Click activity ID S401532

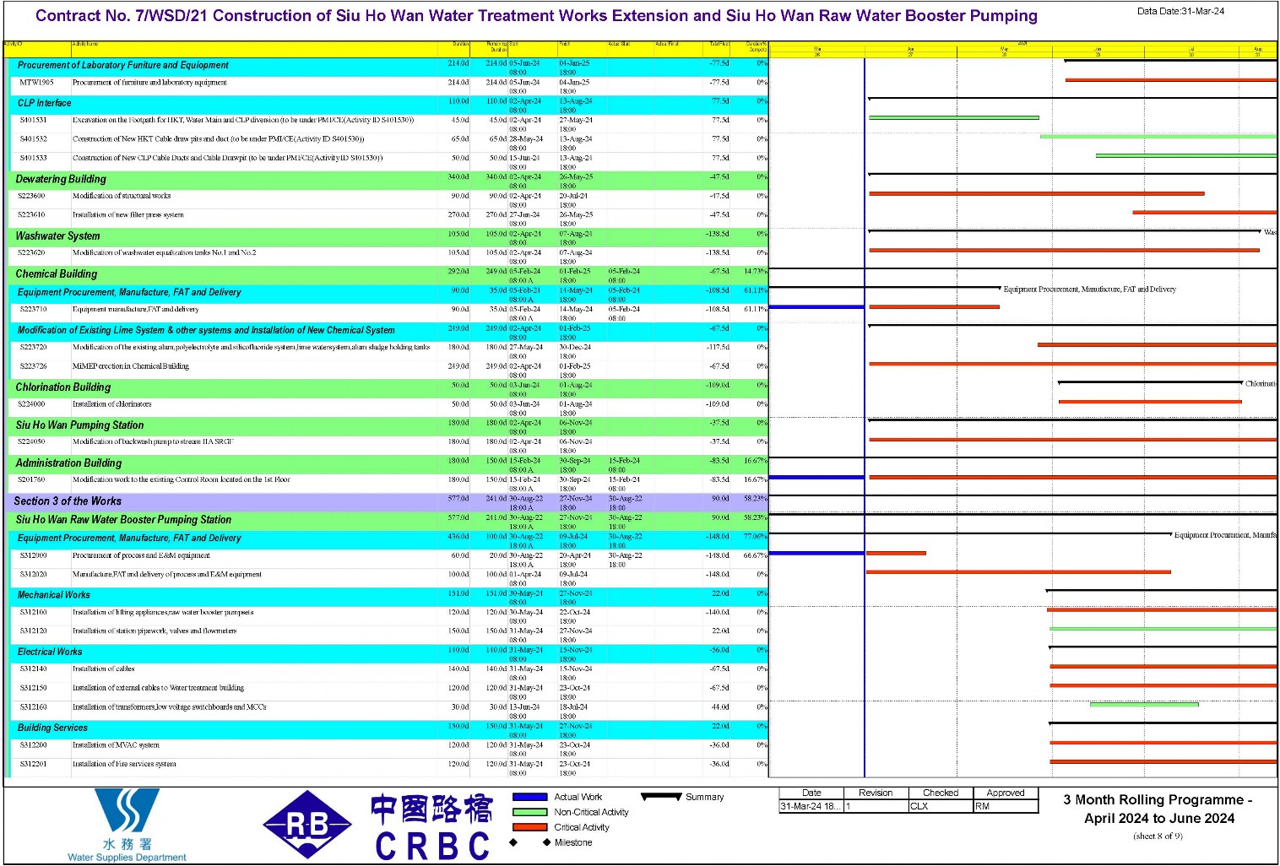[x=34, y=139]
